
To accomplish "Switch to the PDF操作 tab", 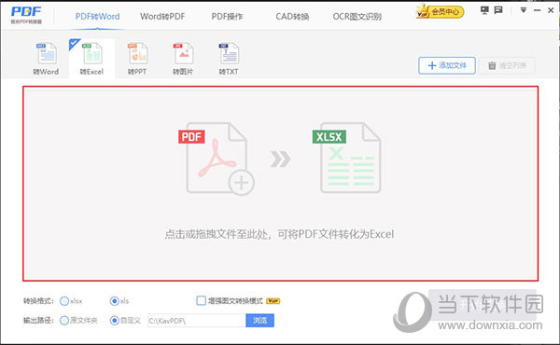I will pyautogui.click(x=227, y=17).
